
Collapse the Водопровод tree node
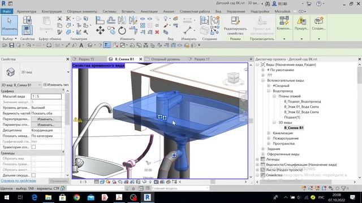(269, 91)
